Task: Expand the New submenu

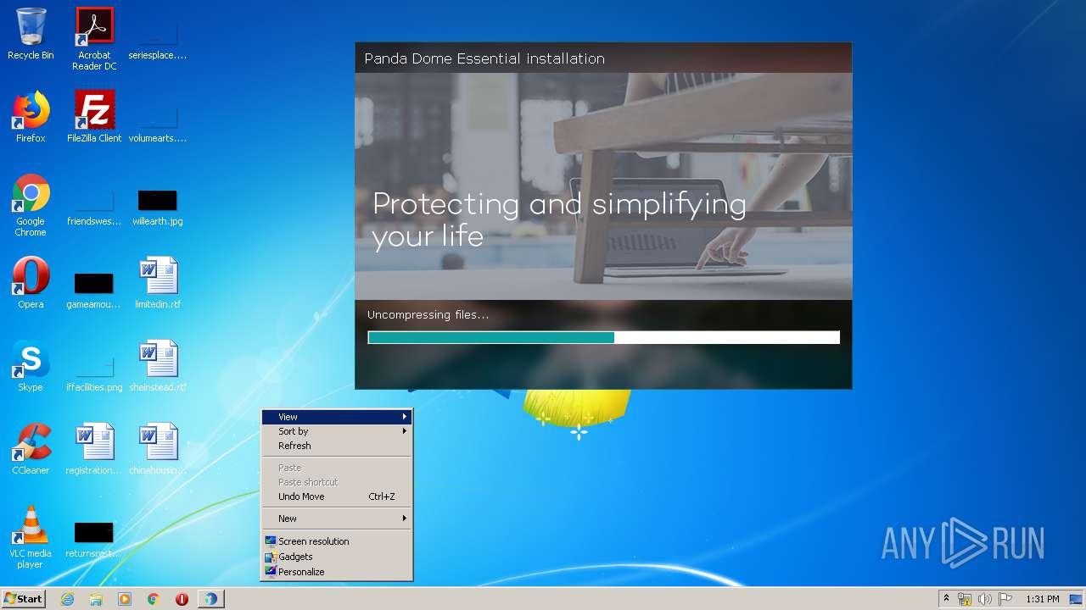Action: 337,518
